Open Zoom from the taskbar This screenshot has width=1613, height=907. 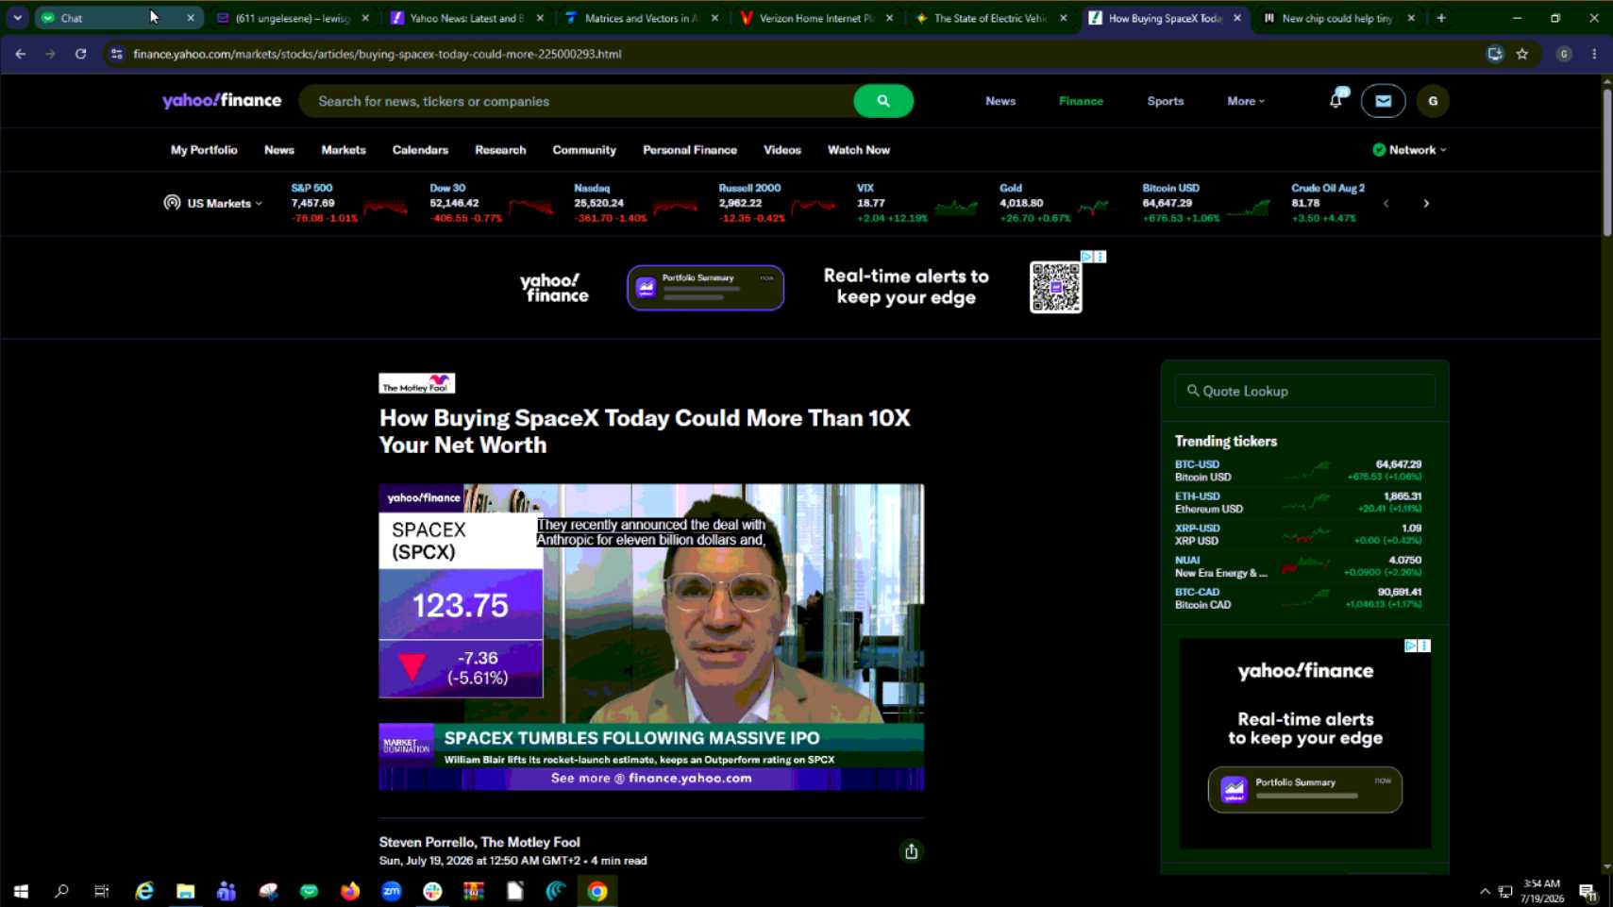click(x=392, y=891)
